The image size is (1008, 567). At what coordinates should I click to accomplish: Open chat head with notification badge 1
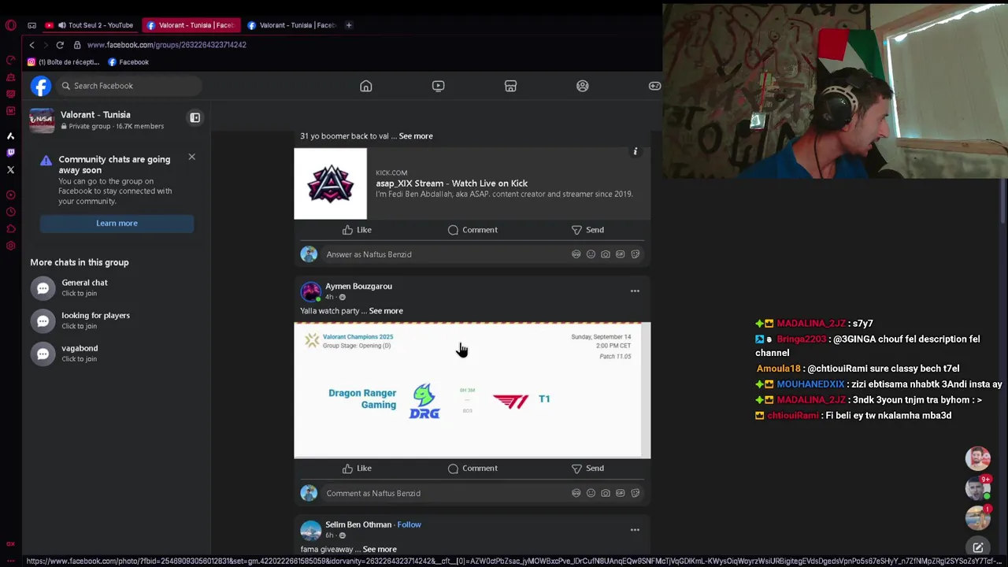click(978, 518)
